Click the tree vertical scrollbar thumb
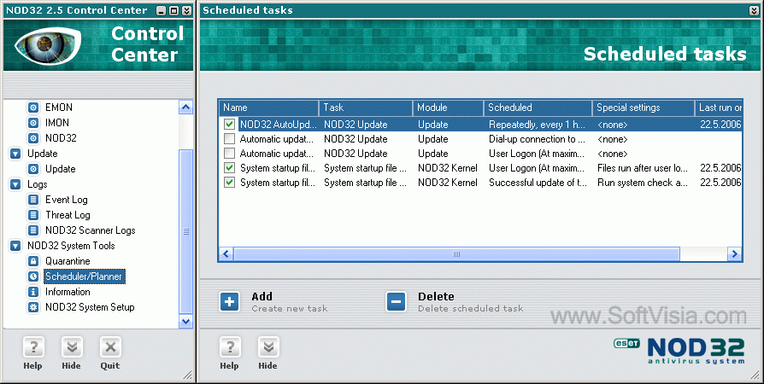This screenshot has height=384, width=764. 186,231
